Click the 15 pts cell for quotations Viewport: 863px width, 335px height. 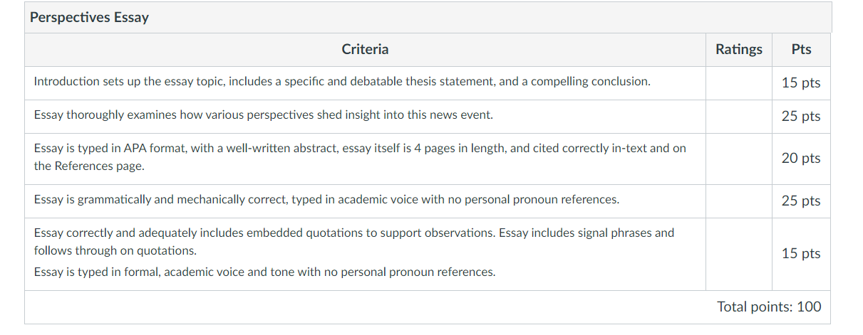click(x=801, y=253)
